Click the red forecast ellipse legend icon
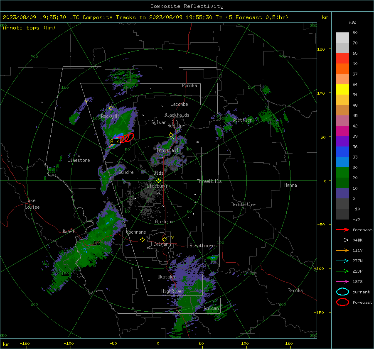The height and width of the screenshot is (349, 374). (x=342, y=302)
